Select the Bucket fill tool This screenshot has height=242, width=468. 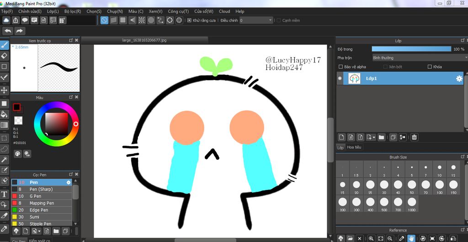coord(4,114)
